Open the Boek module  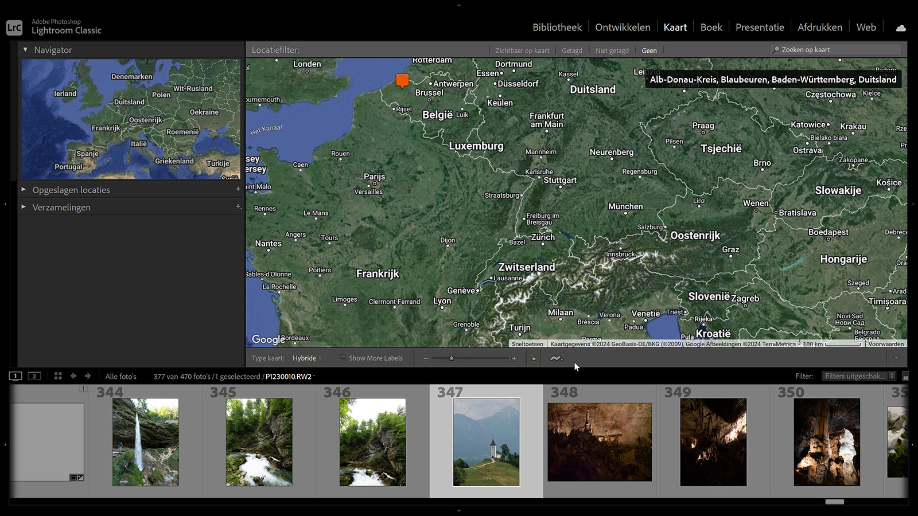pyautogui.click(x=711, y=28)
